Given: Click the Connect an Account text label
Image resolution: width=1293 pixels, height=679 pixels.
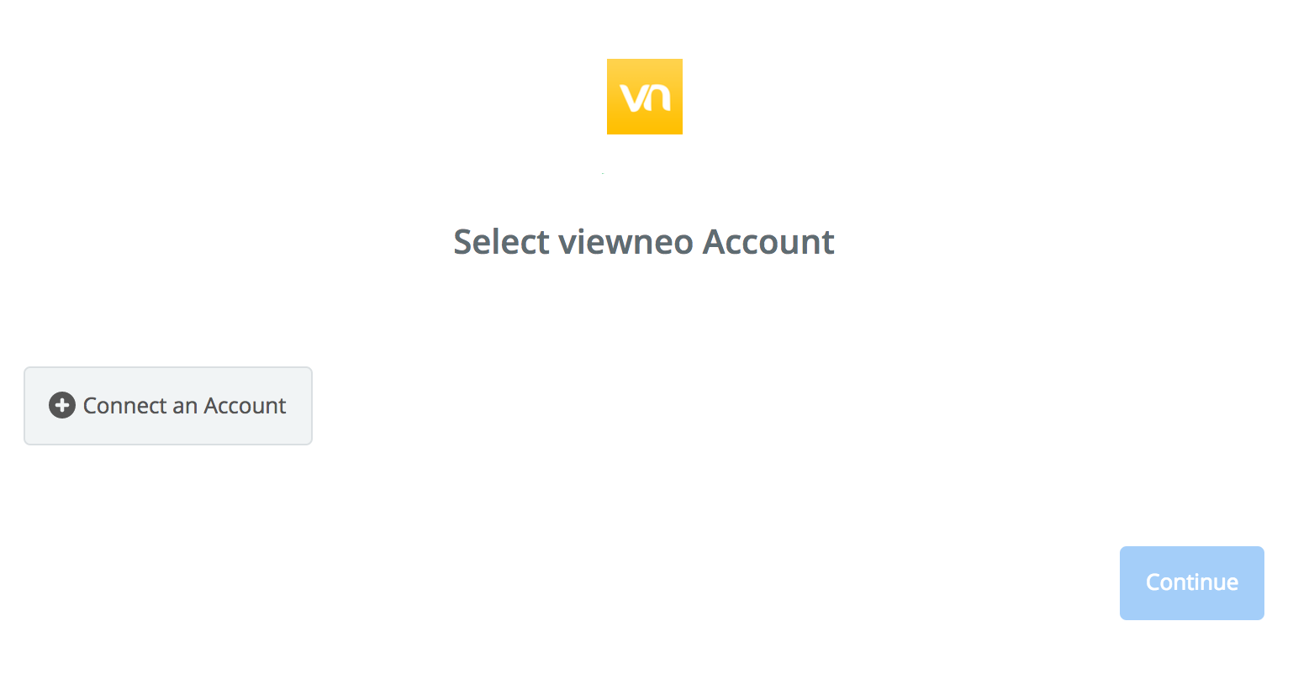Looking at the screenshot, I should 185,406.
